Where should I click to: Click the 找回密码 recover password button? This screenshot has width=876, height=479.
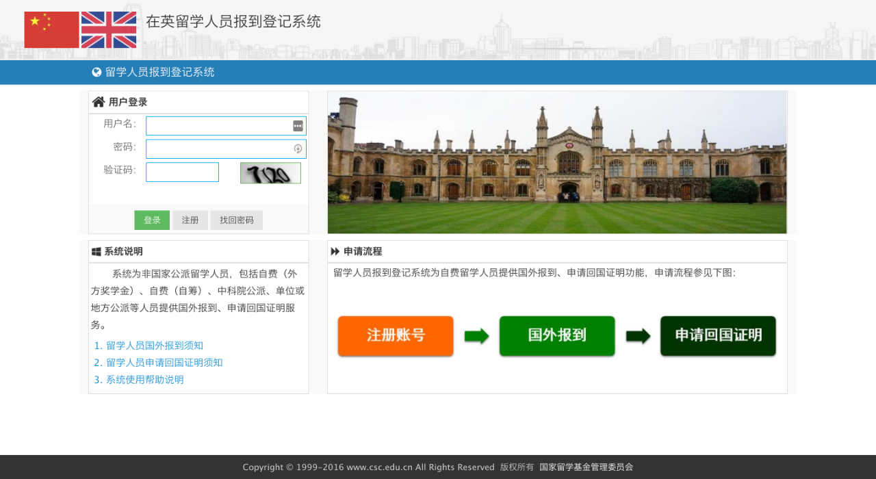point(237,220)
